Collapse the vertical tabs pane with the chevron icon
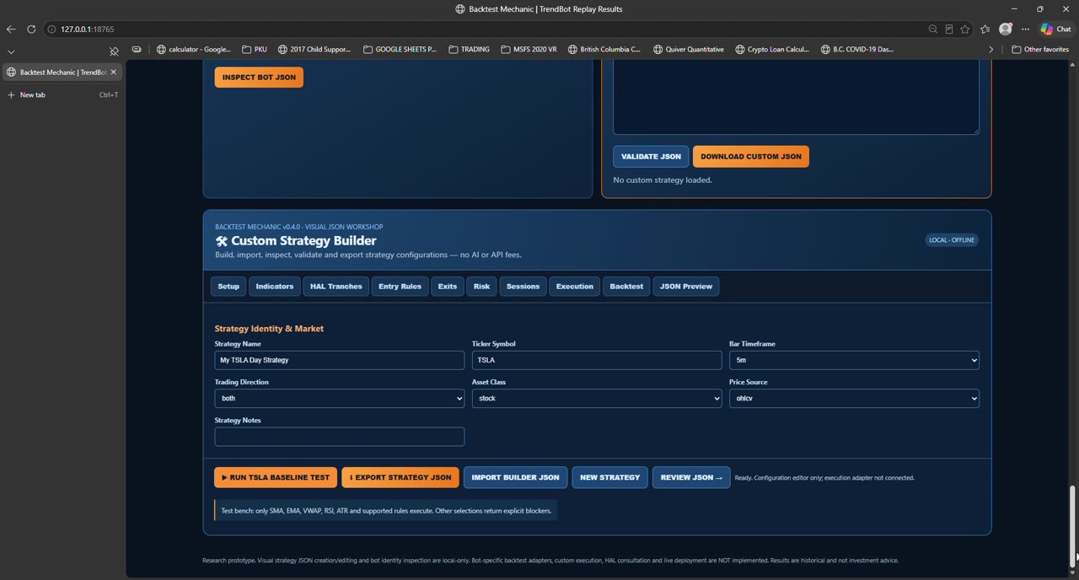Image resolution: width=1079 pixels, height=580 pixels. pos(11,51)
